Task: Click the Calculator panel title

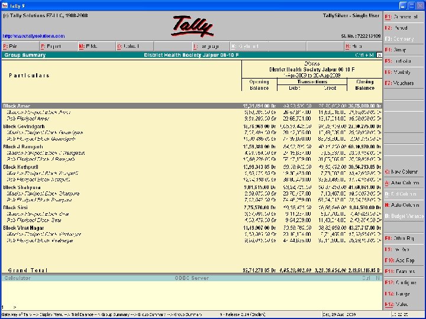Action: click(17, 278)
